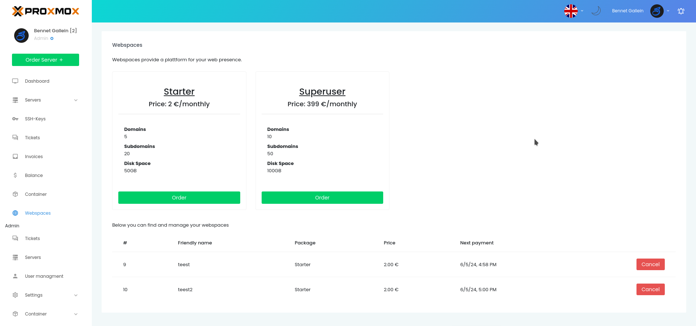Screen dimensions: 696x326
Task: Open Webspaces page
Action: (38, 213)
